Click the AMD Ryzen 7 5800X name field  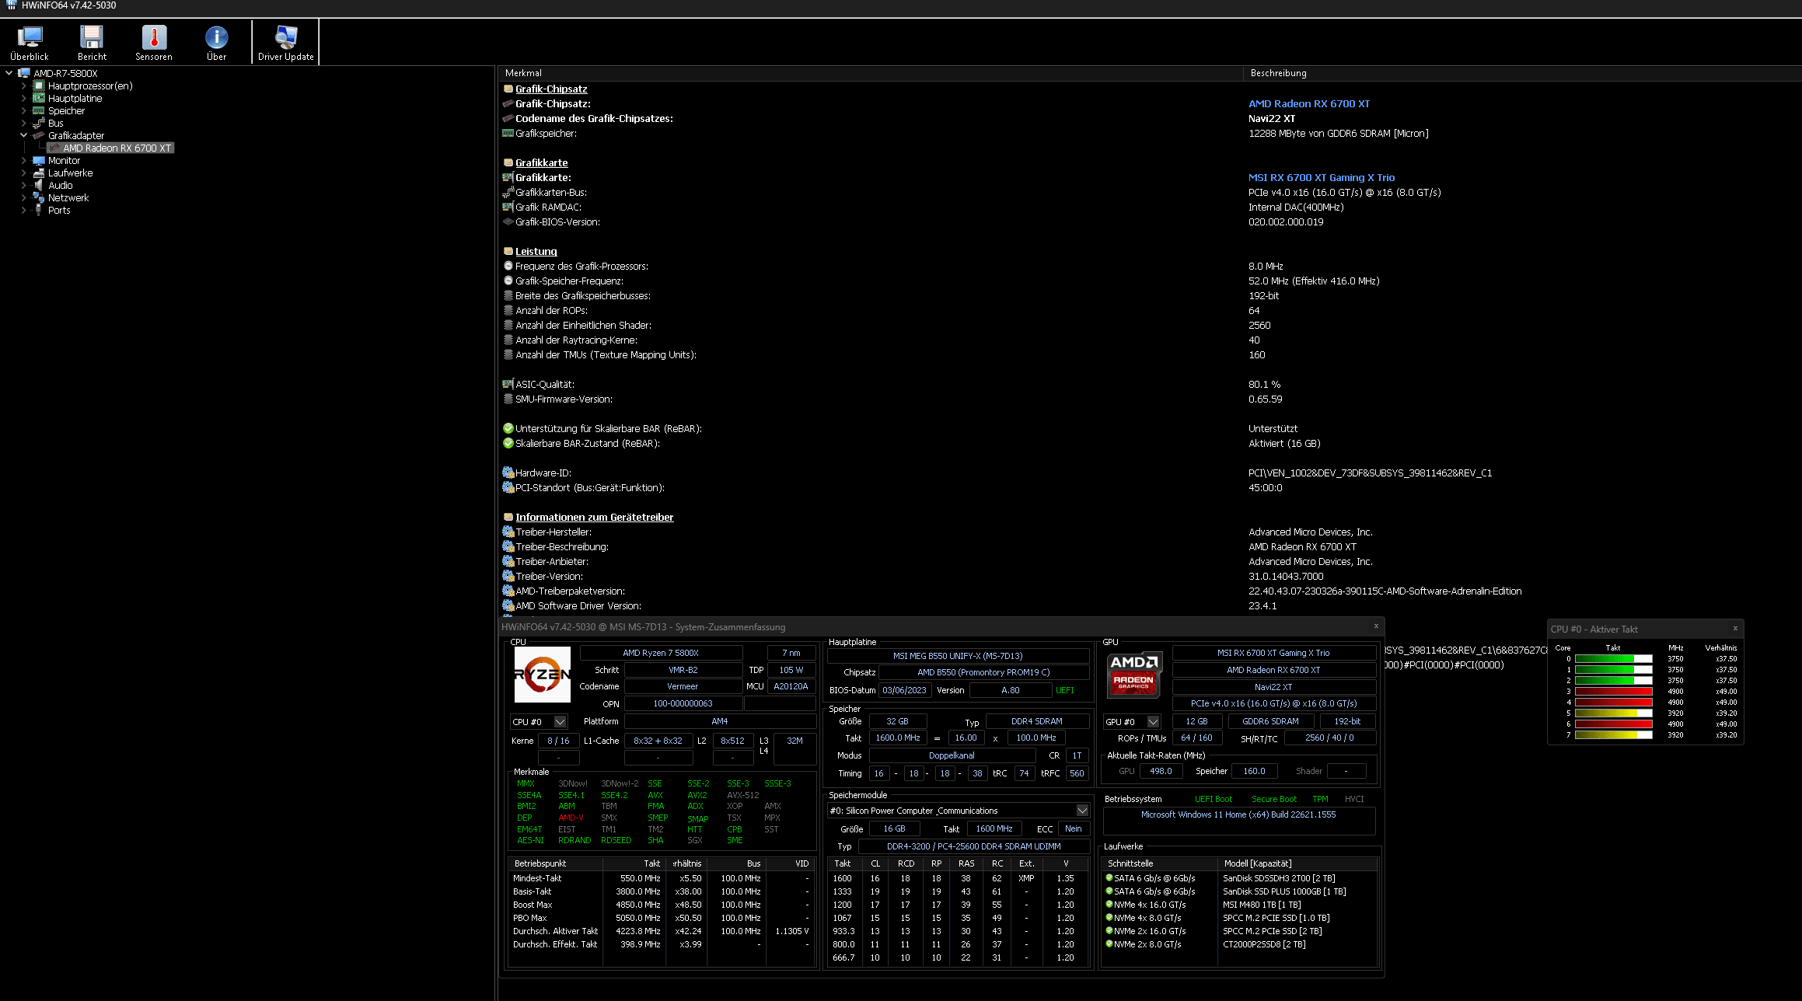point(661,654)
